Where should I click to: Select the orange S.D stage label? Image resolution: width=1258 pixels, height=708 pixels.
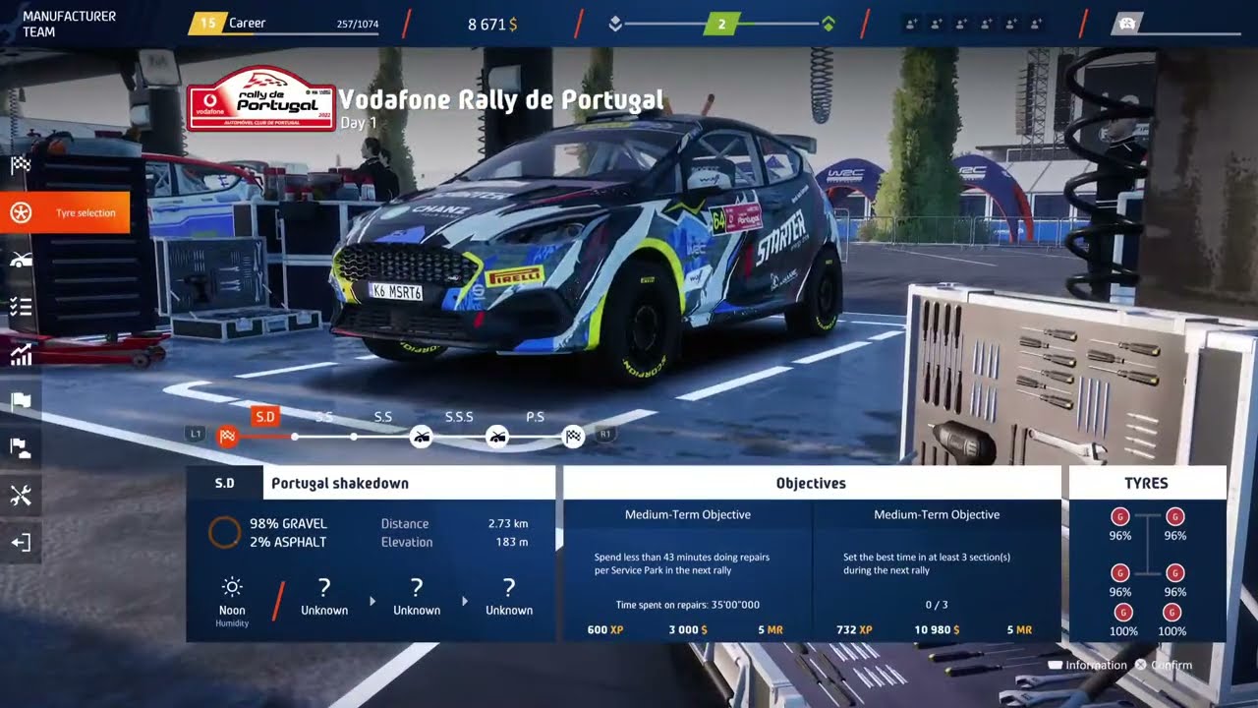point(265,417)
